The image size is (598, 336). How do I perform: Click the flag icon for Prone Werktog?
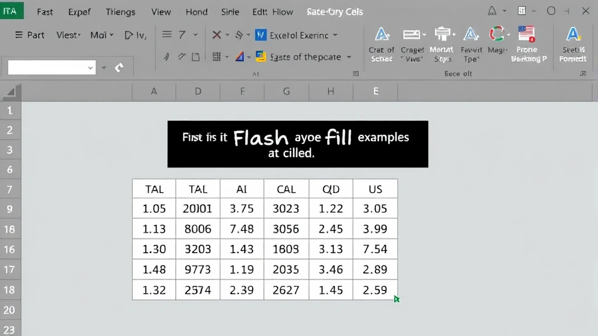[x=526, y=34]
